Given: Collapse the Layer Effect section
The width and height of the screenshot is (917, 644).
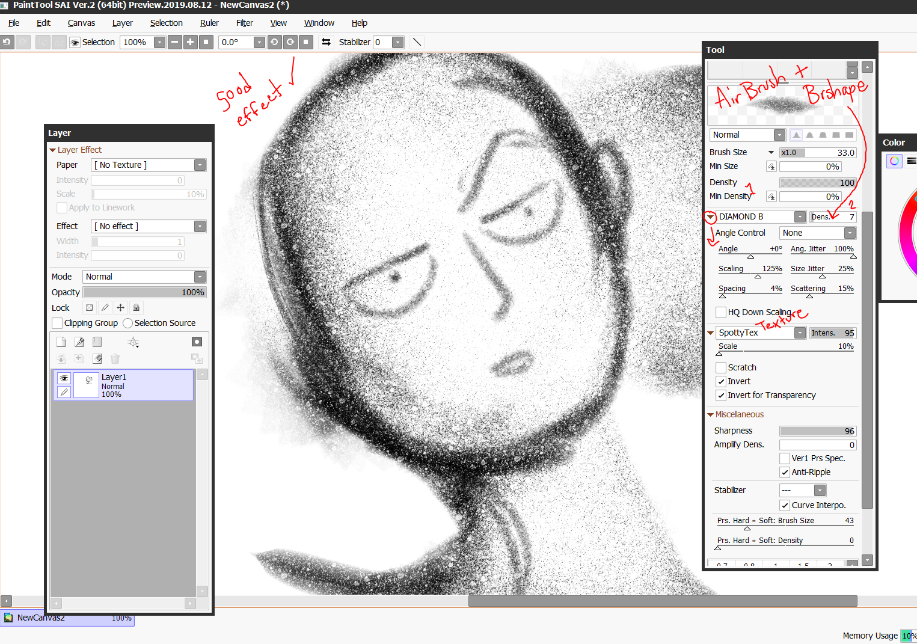Looking at the screenshot, I should pos(52,150).
